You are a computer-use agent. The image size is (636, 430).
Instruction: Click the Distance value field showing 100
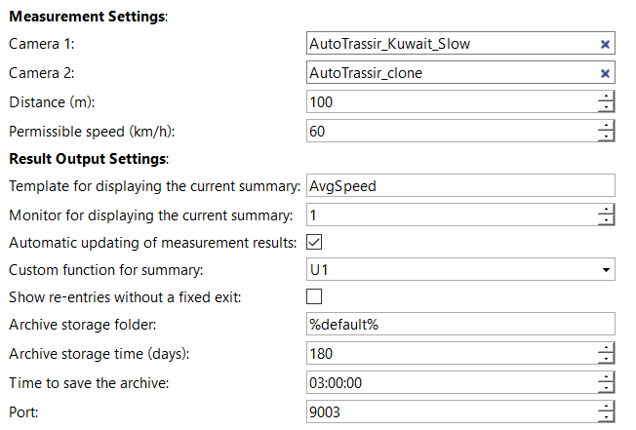[452, 101]
